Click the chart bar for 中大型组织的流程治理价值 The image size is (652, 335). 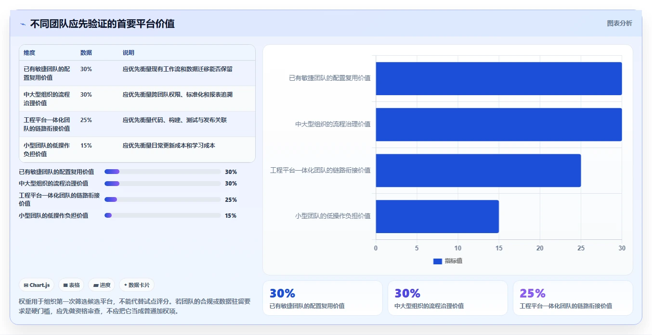(499, 124)
